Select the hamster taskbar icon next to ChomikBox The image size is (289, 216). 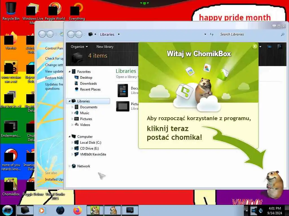[113, 210]
